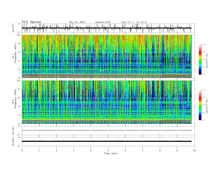The image size is (219, 169).
Task: Click the ch.2 spectrogram panel
Action: (x=106, y=102)
